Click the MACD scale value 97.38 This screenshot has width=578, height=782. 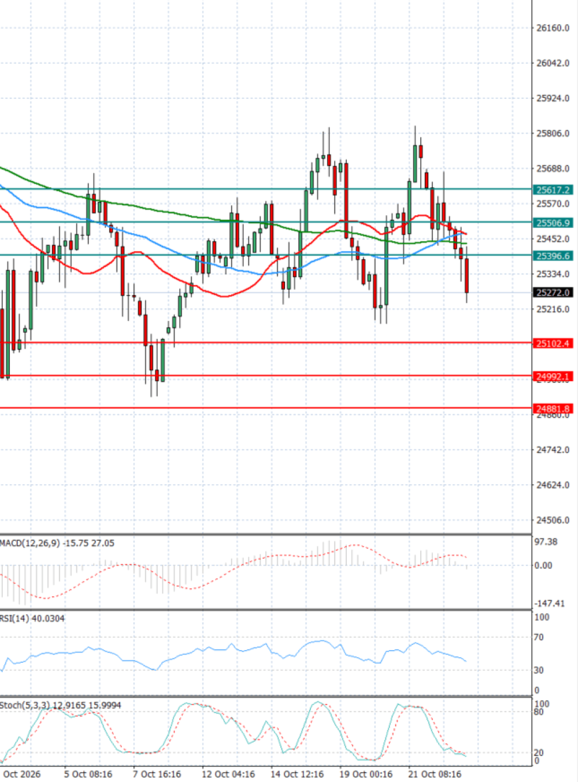point(546,542)
